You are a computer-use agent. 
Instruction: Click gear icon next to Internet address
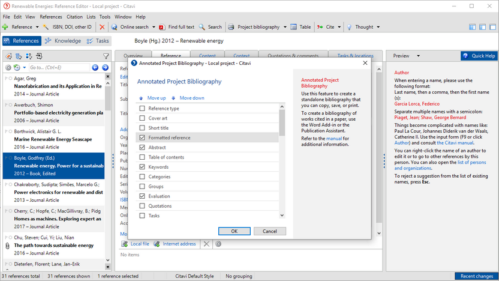(218, 244)
